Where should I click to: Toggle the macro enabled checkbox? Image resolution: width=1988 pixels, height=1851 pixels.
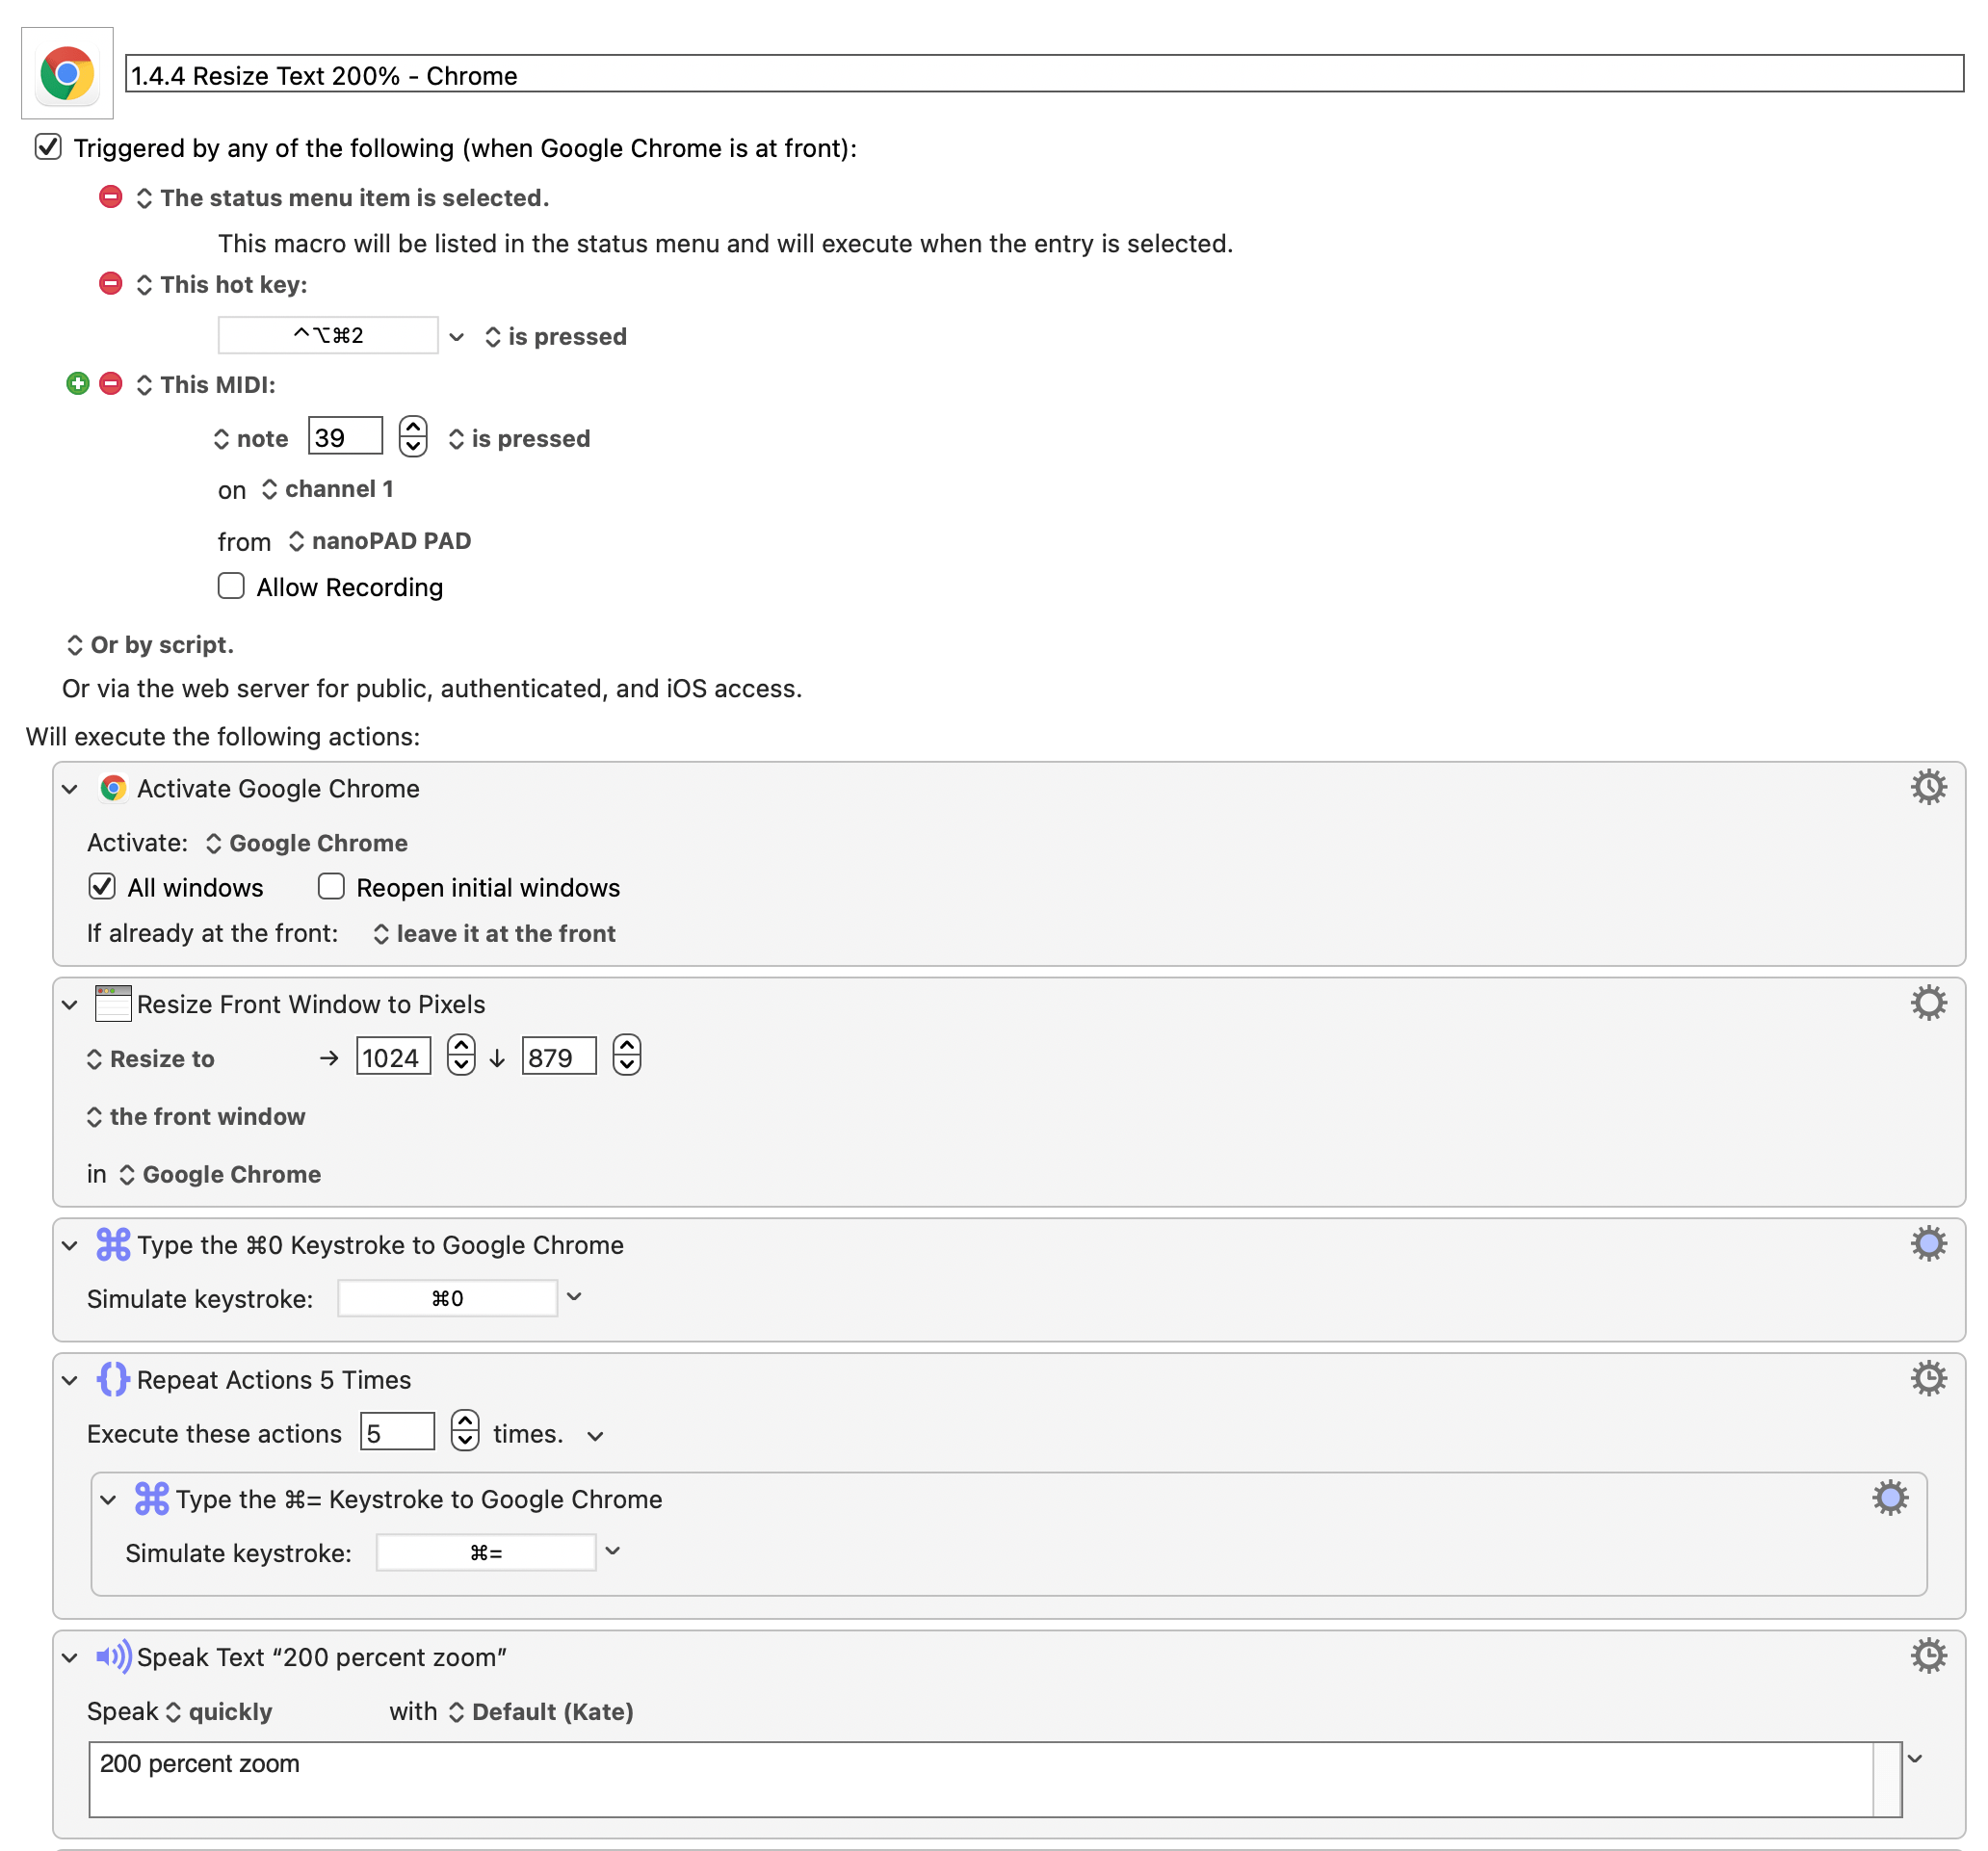point(47,148)
